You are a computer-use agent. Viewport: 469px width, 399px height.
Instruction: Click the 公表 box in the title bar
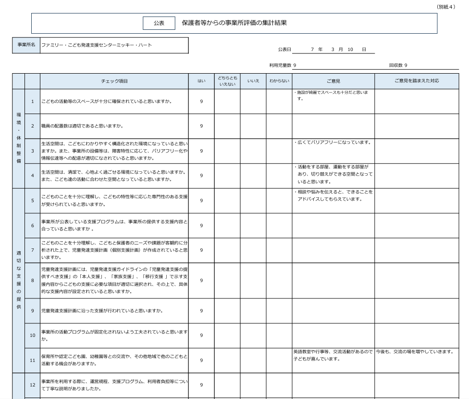(x=159, y=23)
